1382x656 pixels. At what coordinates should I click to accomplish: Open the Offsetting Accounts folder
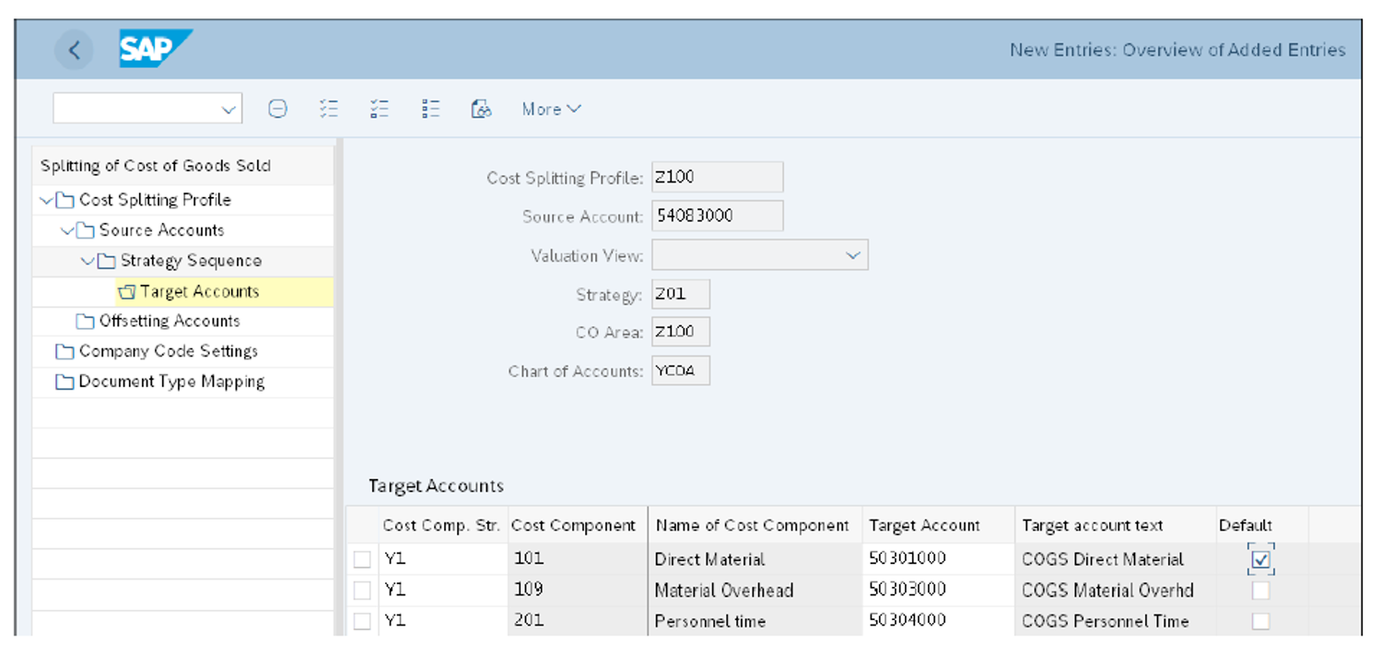[170, 321]
